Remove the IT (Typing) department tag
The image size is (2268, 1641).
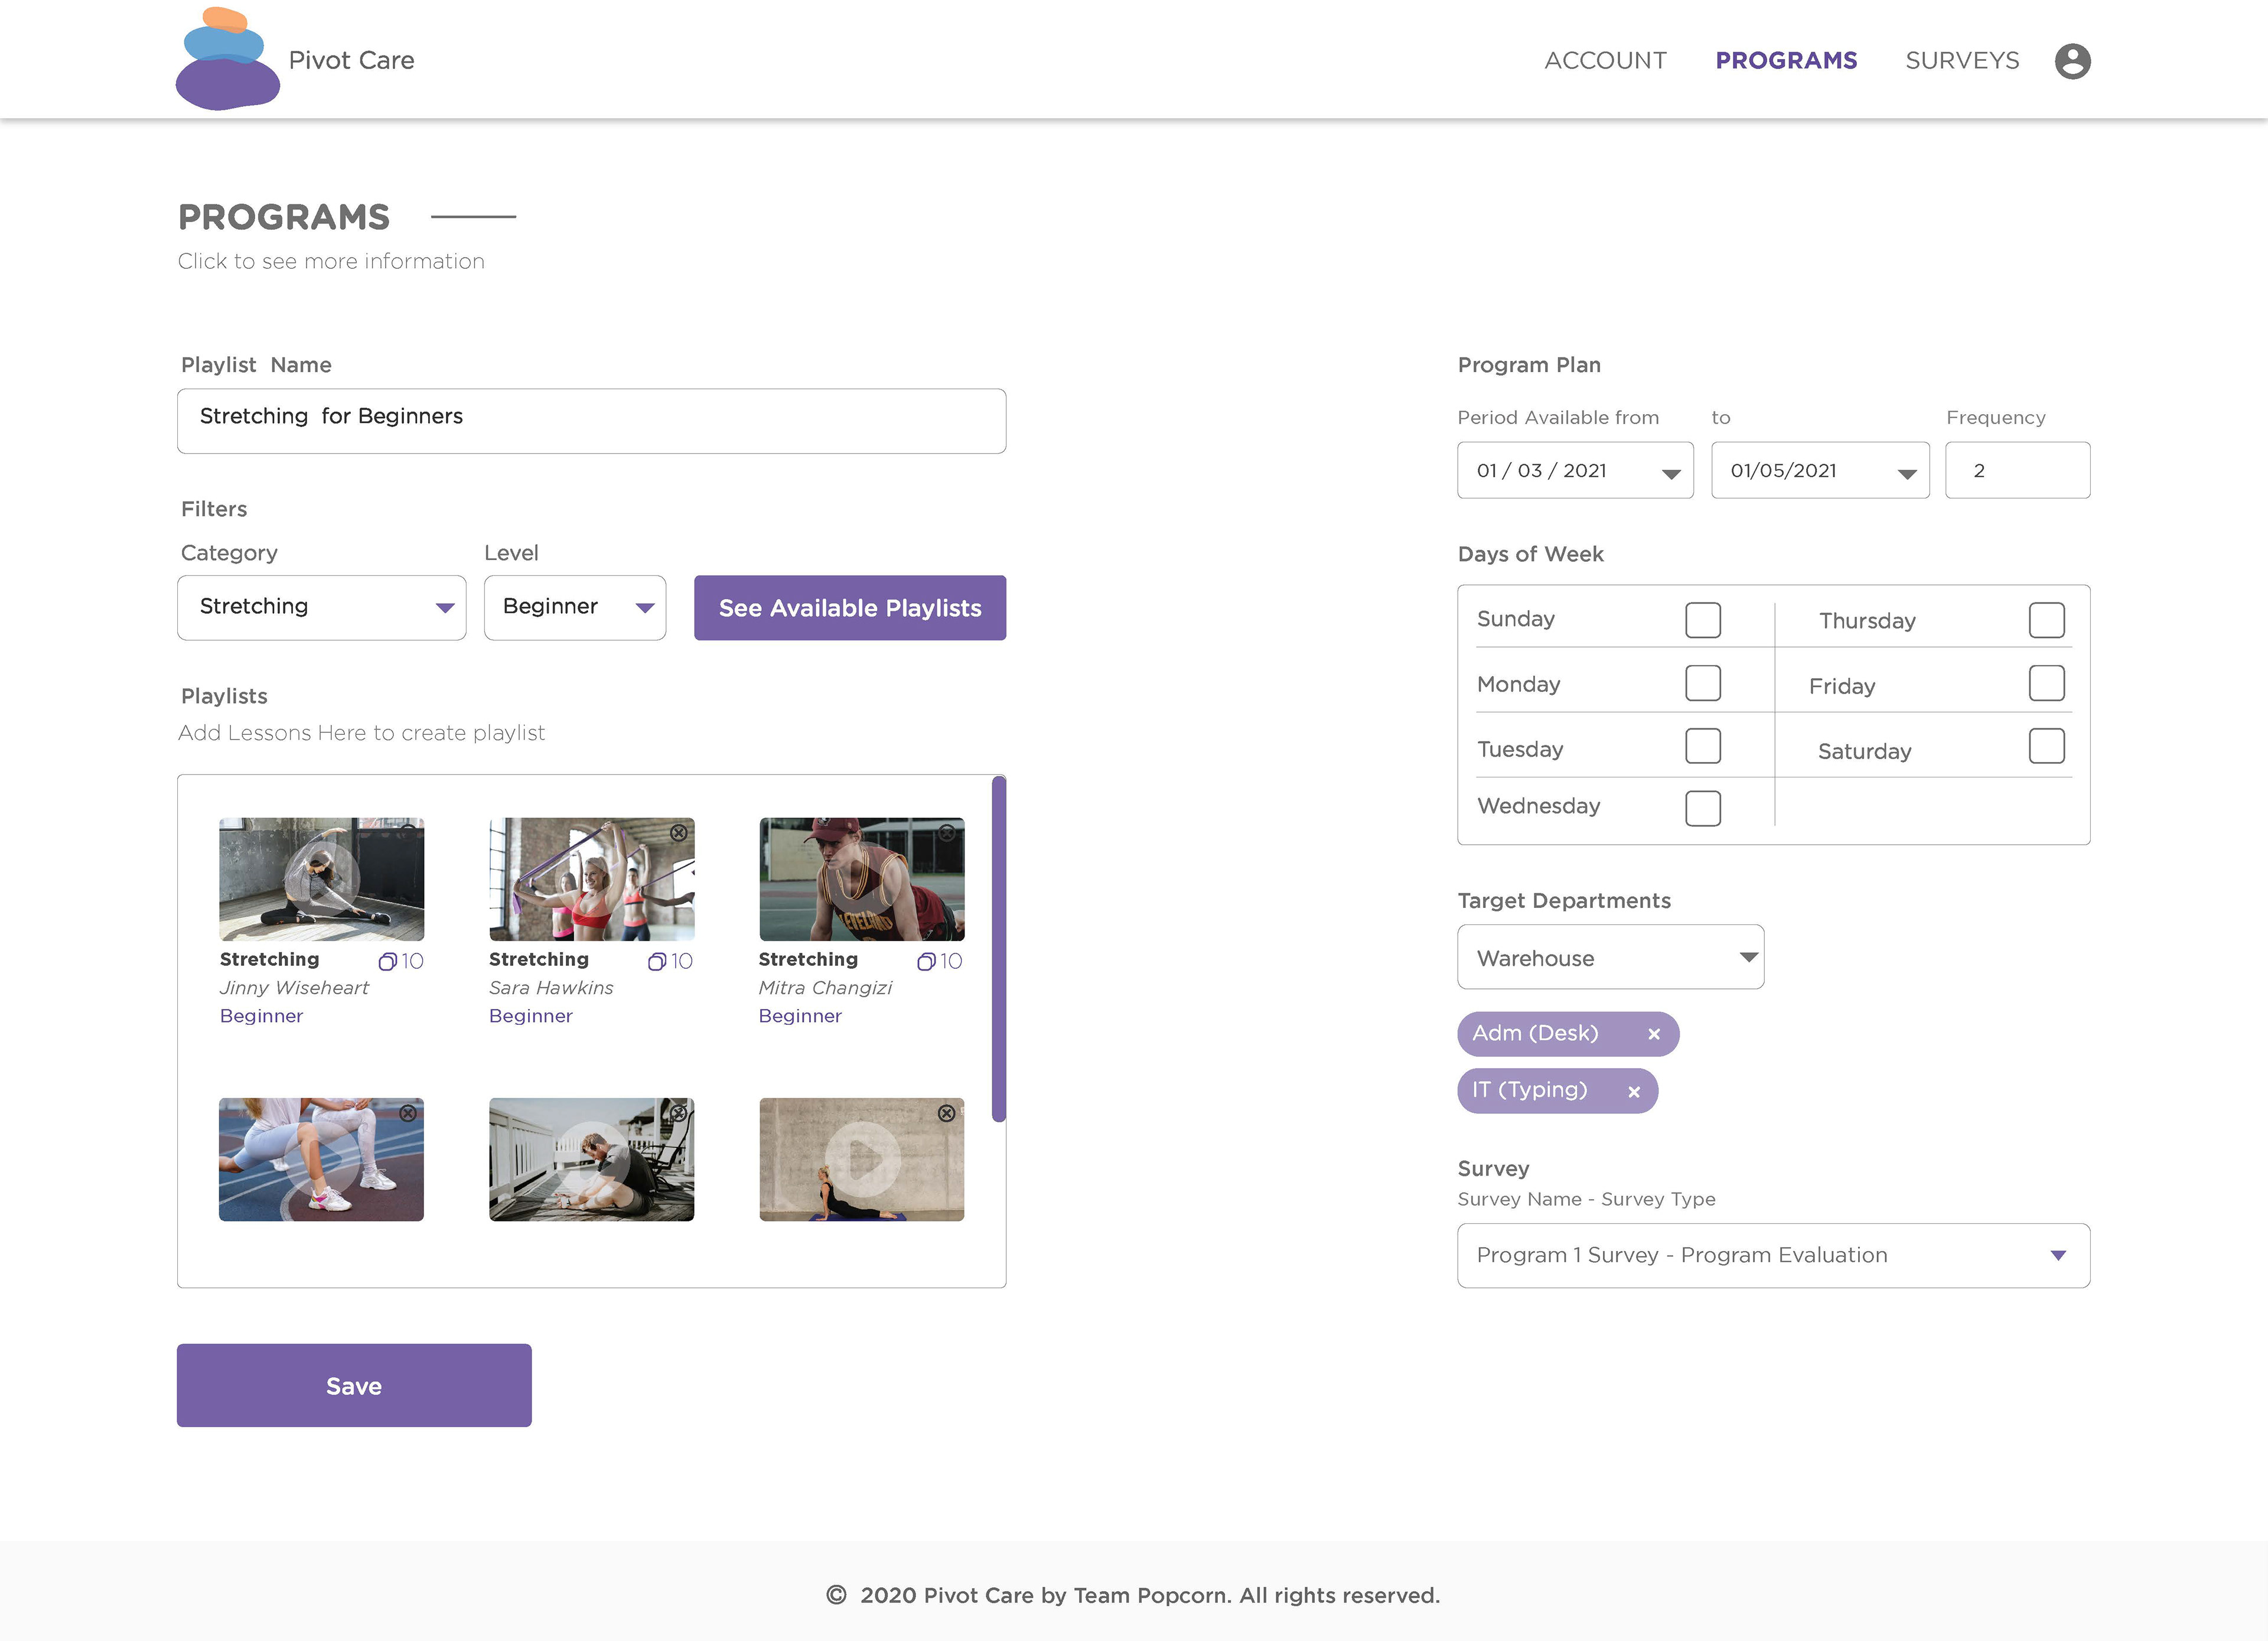[1633, 1092]
